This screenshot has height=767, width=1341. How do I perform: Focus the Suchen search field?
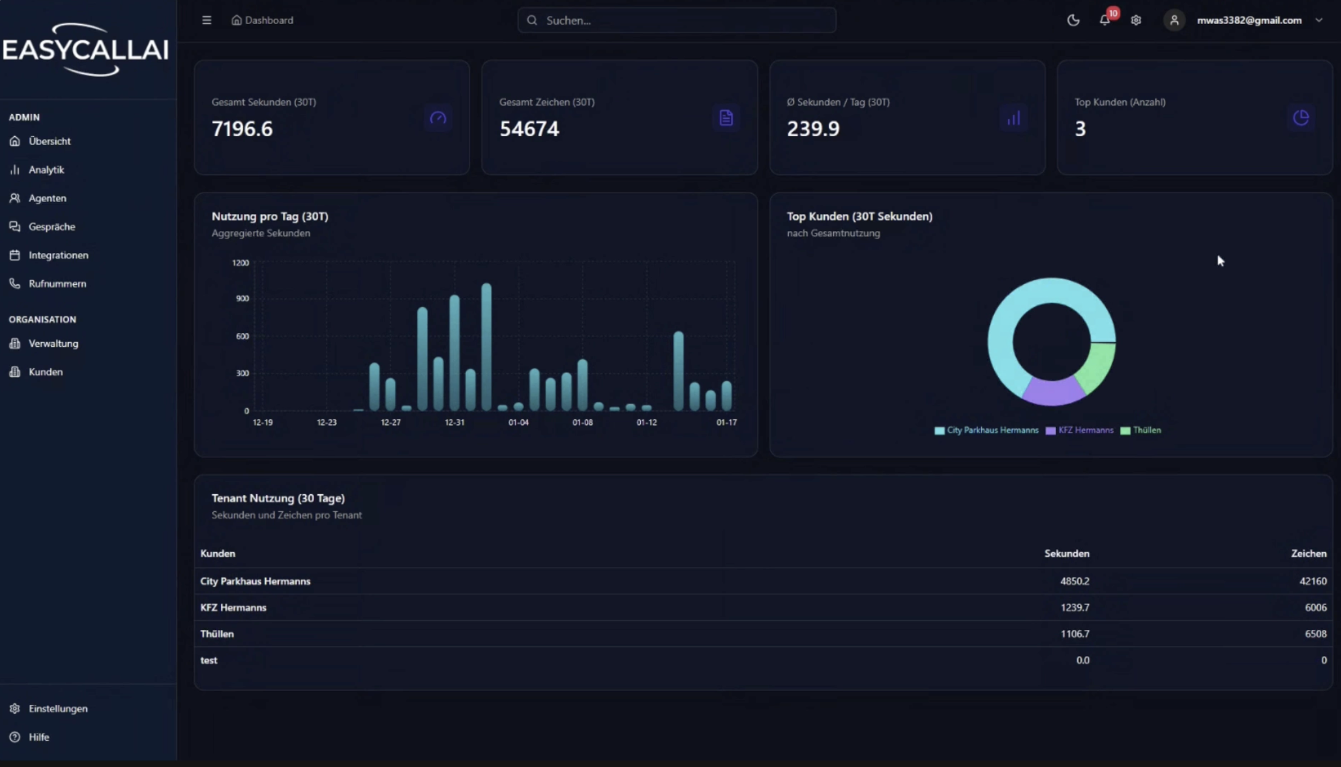[677, 20]
